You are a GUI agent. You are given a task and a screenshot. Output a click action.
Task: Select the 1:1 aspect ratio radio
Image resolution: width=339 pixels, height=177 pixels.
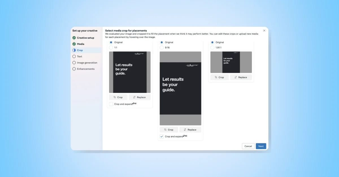point(111,48)
